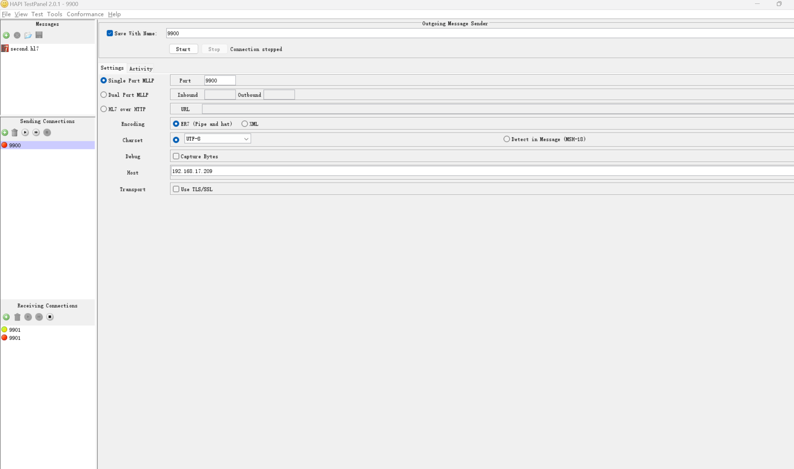Open message file with folder icon
Viewport: 794px width, 469px height.
point(28,35)
